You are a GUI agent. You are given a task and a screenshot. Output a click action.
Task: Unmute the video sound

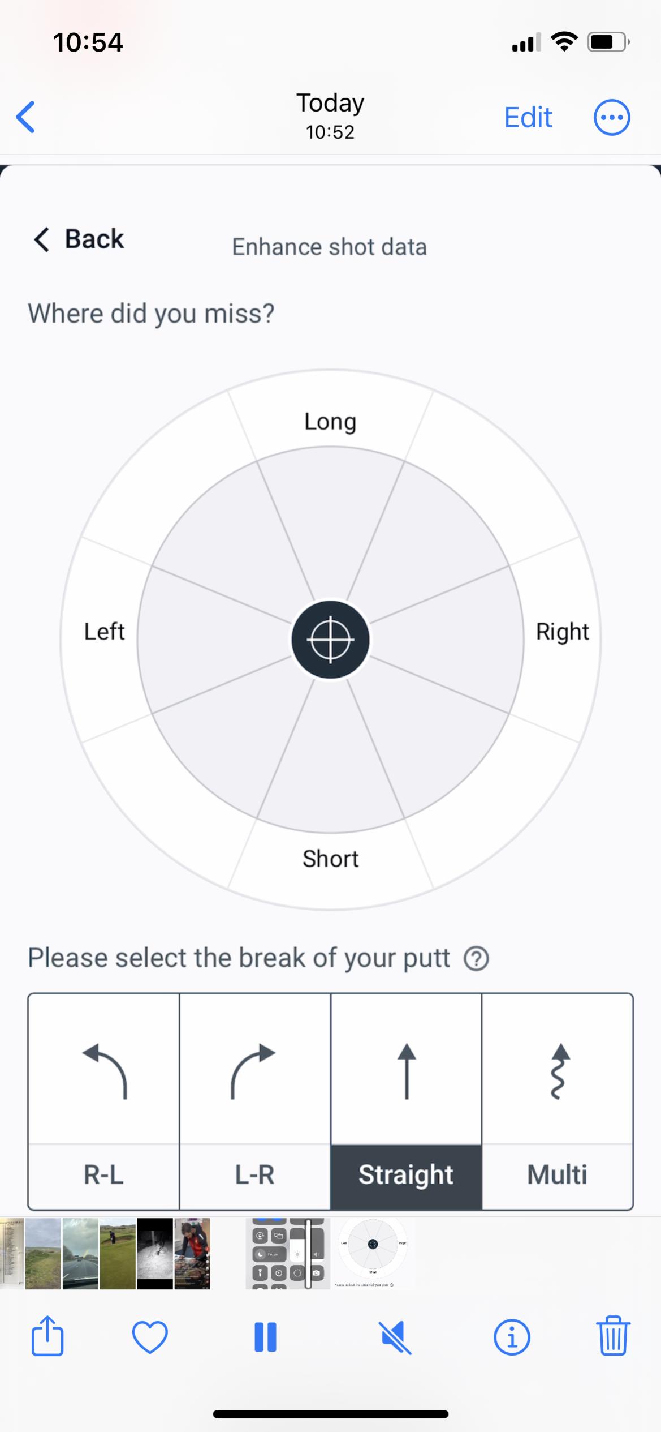pyautogui.click(x=395, y=1337)
